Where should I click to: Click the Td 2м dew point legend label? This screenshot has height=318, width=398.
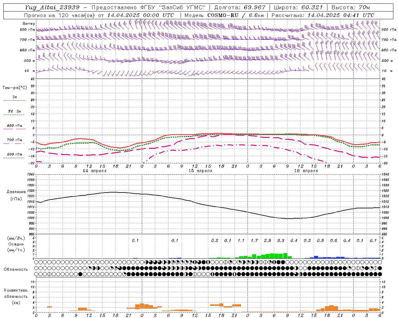click(15, 111)
